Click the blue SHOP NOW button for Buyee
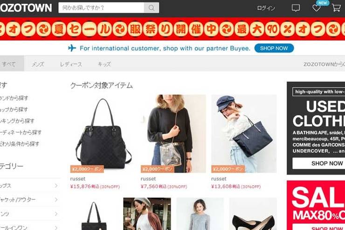This screenshot has height=230, width=345. point(274,48)
